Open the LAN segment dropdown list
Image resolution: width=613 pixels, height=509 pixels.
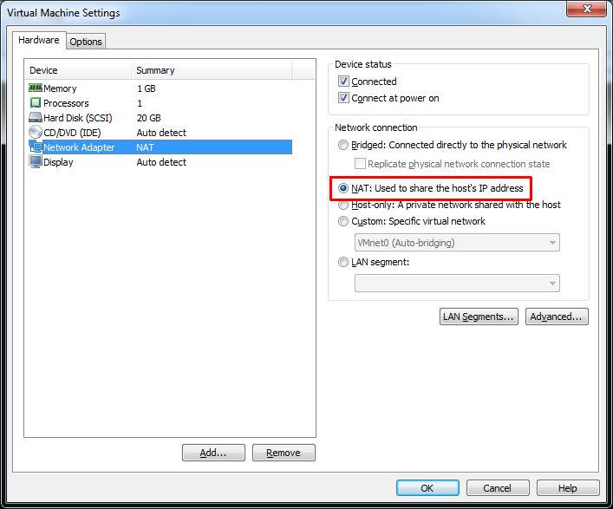(x=457, y=284)
